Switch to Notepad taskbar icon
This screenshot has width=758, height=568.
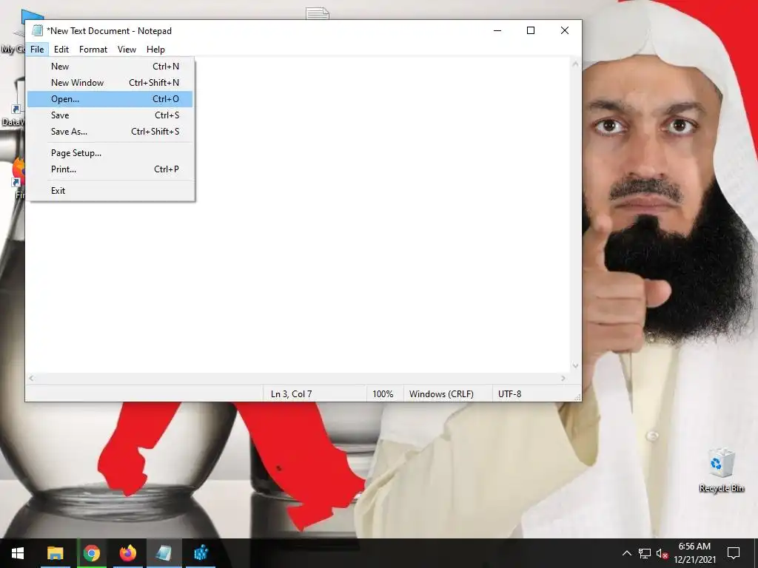164,553
